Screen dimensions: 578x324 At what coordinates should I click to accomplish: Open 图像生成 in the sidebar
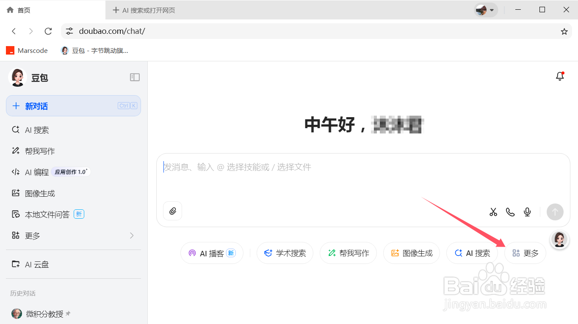(73, 193)
